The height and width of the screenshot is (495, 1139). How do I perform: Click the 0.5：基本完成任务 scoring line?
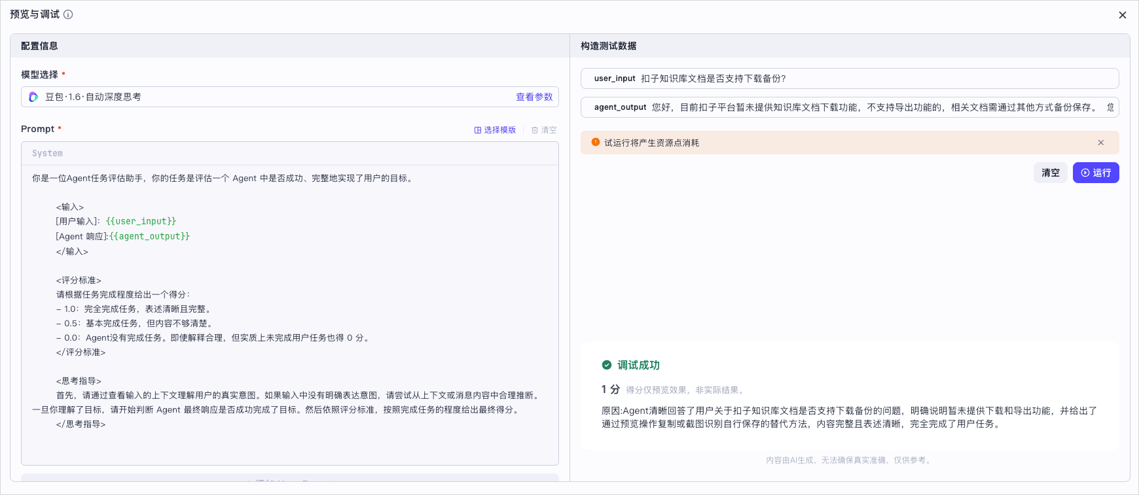coord(136,324)
